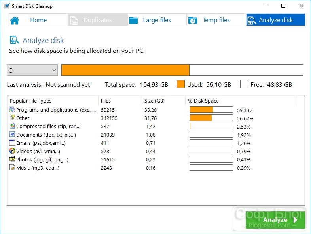The width and height of the screenshot is (311, 234).
Task: Click the white Free color swatch
Action: [x=244, y=84]
